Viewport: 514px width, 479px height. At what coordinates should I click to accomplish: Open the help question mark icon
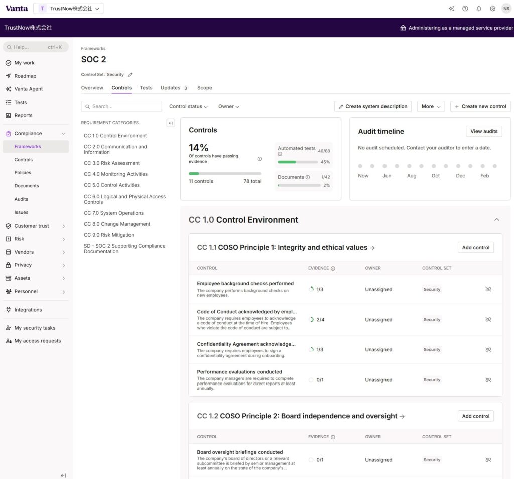point(465,9)
